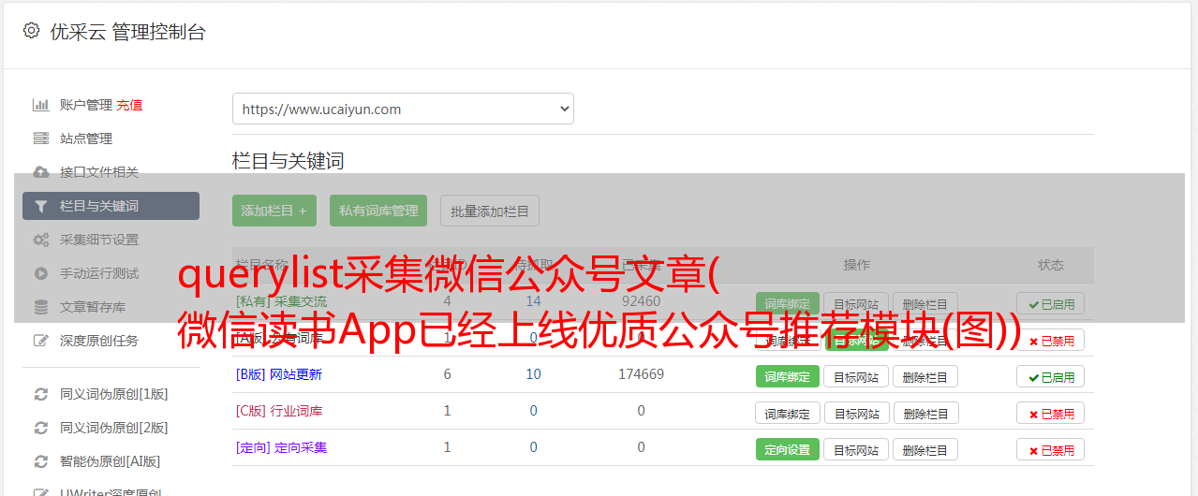Image resolution: width=1198 pixels, height=496 pixels.
Task: Click 删除栏目 in the 行业词库 row
Action: tap(925, 413)
